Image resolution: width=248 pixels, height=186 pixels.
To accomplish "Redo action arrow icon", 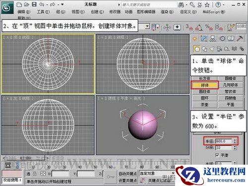I will (53, 4).
